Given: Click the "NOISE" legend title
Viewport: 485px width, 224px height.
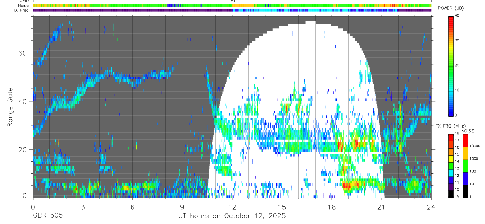Looking at the screenshot, I should 468,131.
